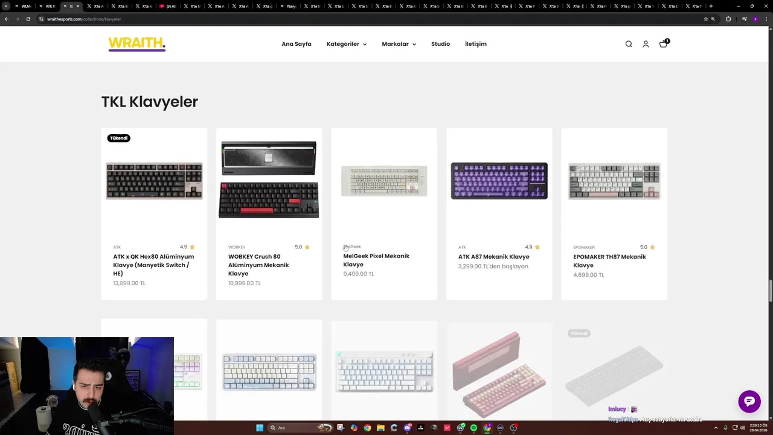
Task: Open the account login person icon
Action: tap(646, 44)
